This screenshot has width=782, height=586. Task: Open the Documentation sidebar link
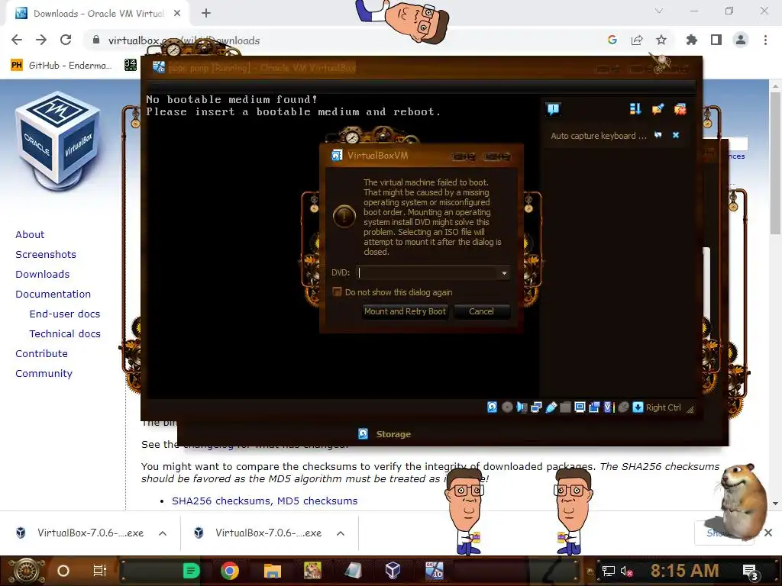tap(53, 294)
